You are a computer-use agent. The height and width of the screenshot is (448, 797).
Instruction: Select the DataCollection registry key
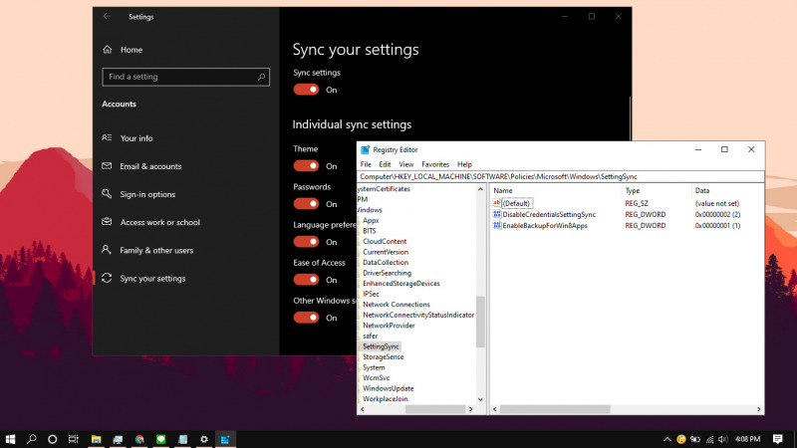coord(386,263)
